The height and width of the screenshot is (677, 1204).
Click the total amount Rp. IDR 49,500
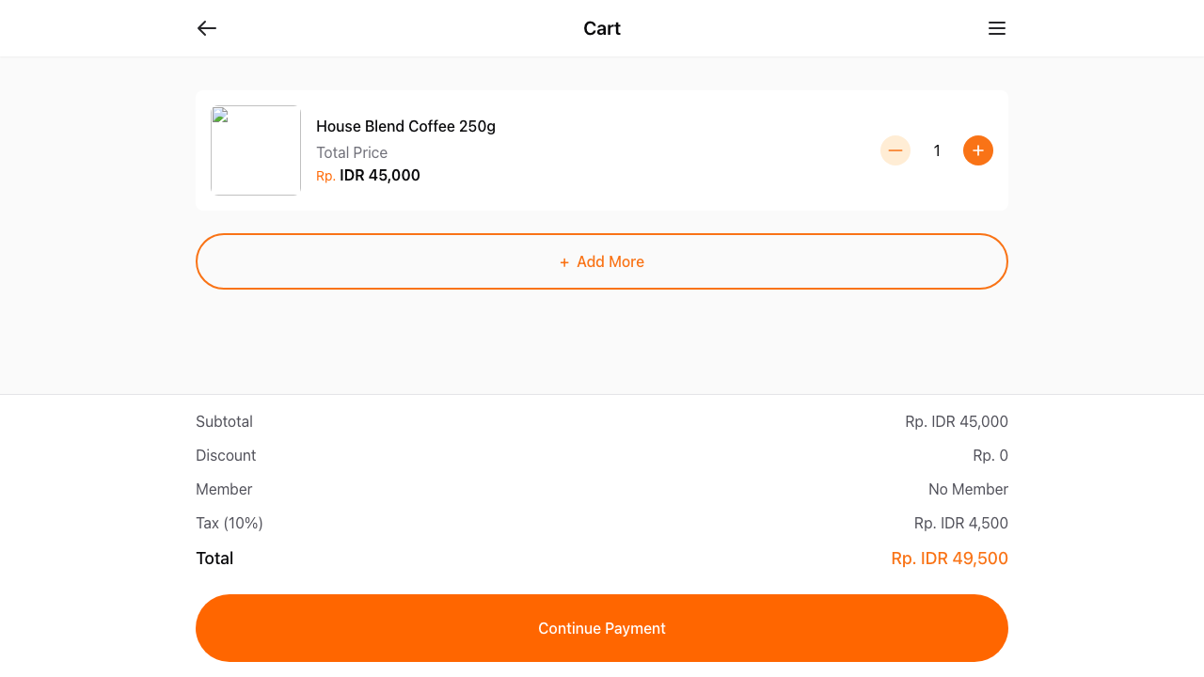pyautogui.click(x=949, y=559)
